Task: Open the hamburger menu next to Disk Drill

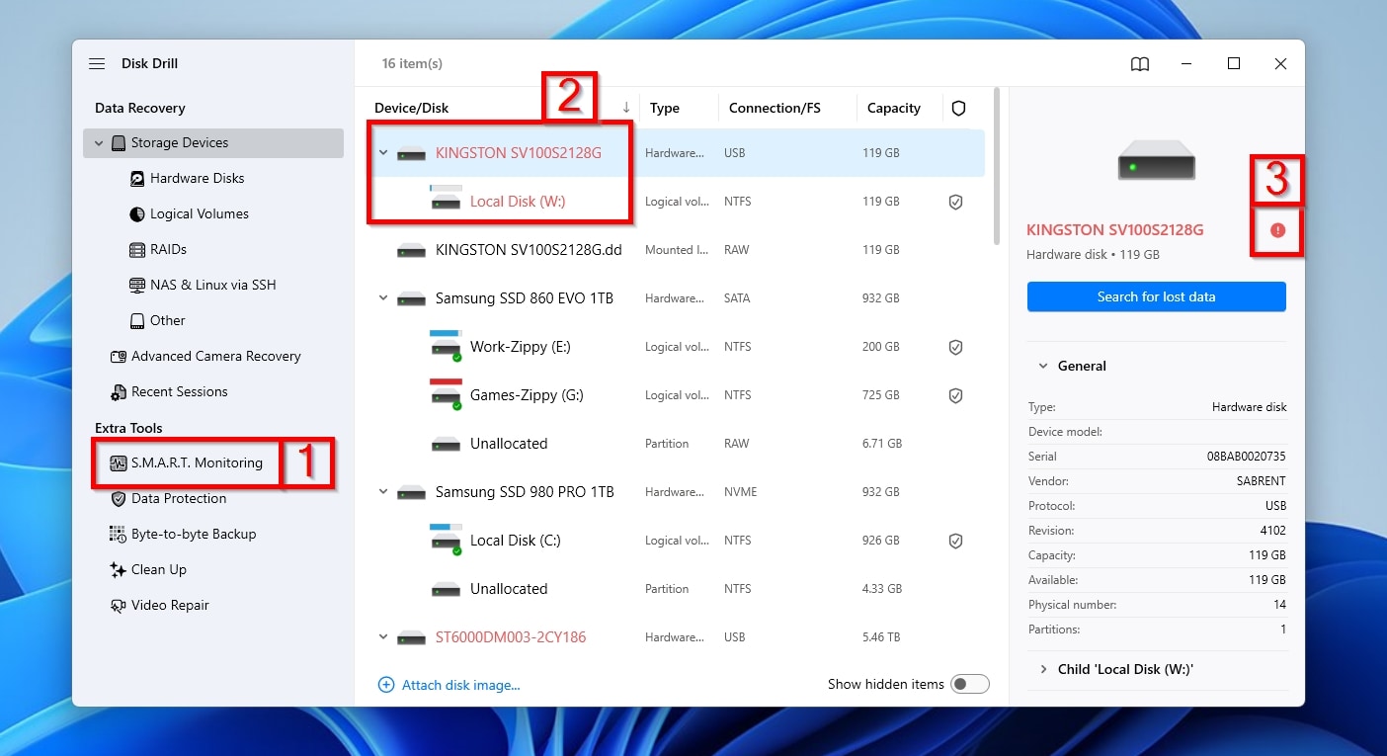Action: 97,63
